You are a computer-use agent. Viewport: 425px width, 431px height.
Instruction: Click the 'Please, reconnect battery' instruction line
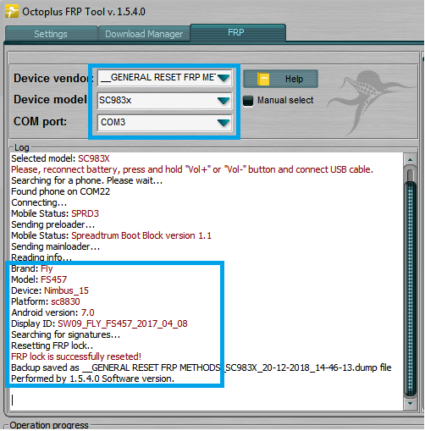click(192, 169)
